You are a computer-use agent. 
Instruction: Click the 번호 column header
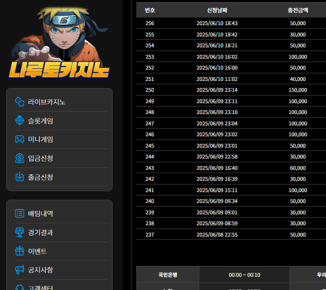tap(150, 10)
